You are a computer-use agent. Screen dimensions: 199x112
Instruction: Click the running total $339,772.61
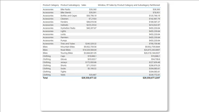point(155,75)
